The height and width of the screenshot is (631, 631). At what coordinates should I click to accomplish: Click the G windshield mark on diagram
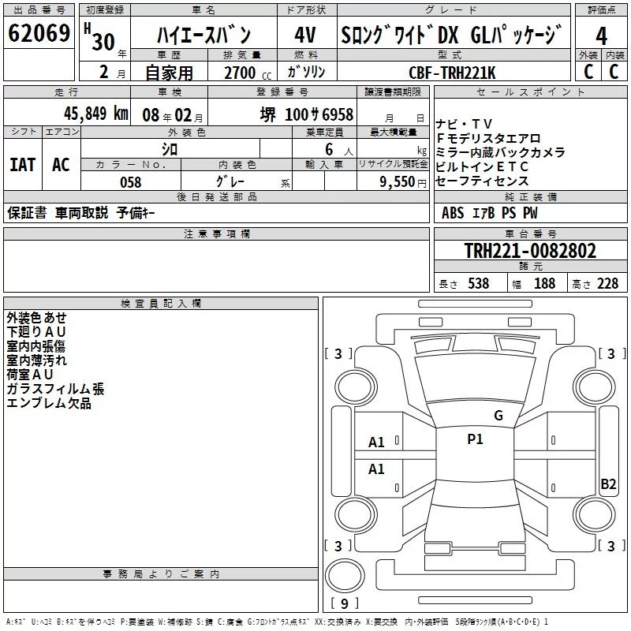coord(498,416)
